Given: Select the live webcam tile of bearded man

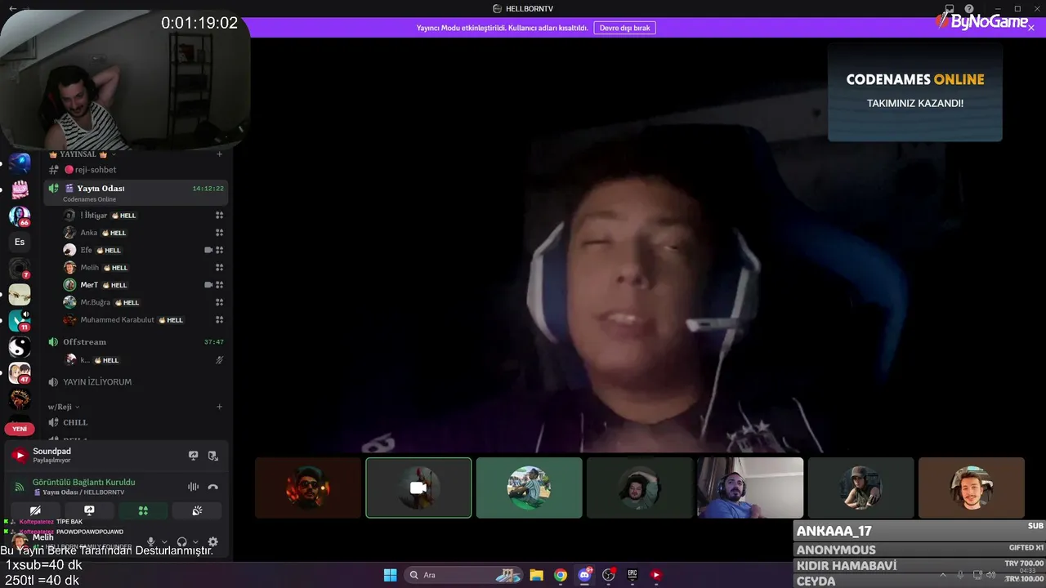Looking at the screenshot, I should click(x=750, y=488).
